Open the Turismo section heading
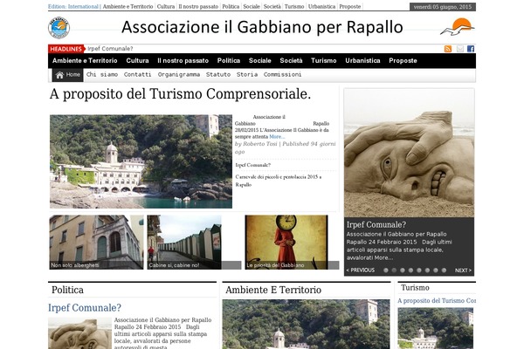 click(415, 288)
